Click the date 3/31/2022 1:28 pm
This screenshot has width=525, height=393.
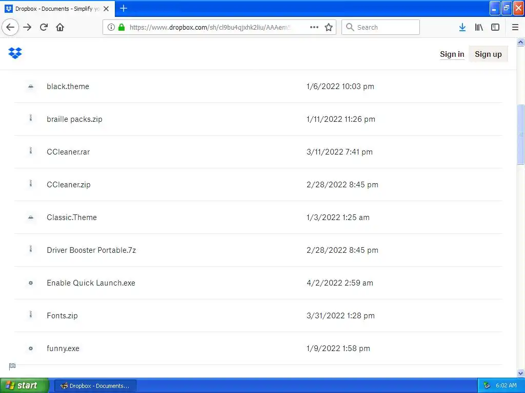[340, 316]
